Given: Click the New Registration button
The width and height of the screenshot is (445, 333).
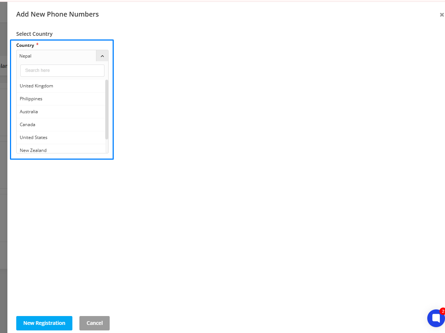Looking at the screenshot, I should tap(44, 323).
